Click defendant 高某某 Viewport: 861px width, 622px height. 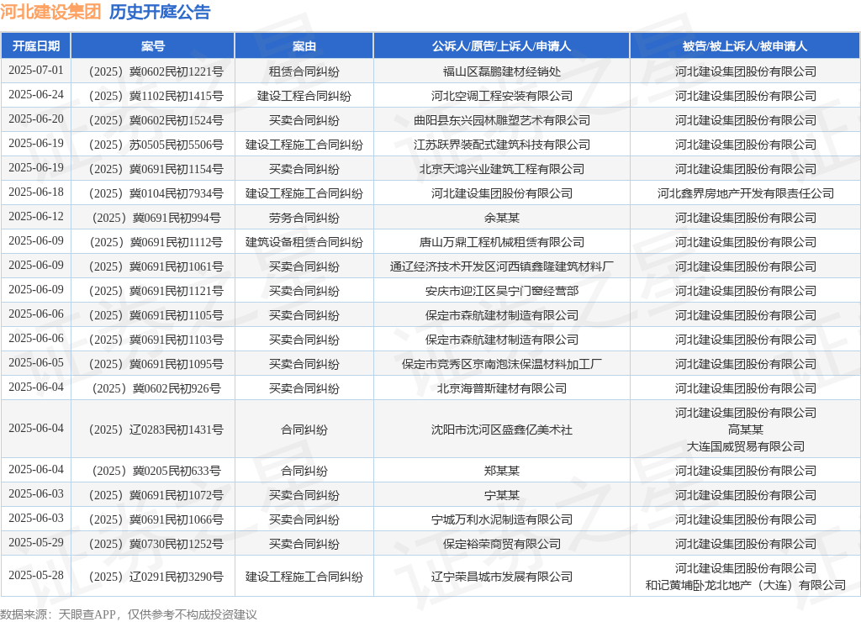click(746, 430)
